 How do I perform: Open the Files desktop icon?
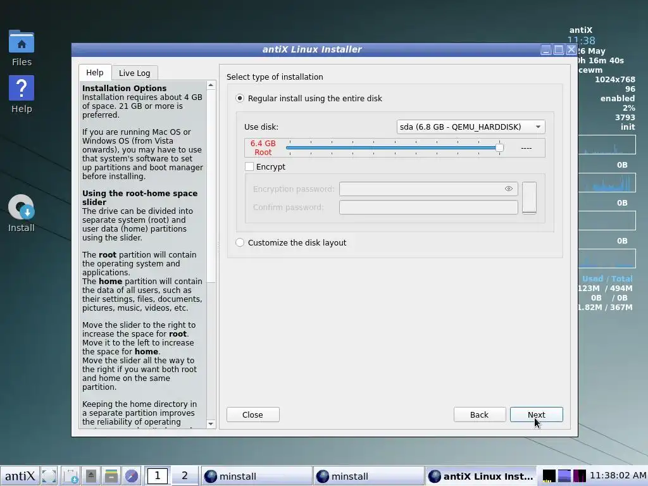coord(22,47)
